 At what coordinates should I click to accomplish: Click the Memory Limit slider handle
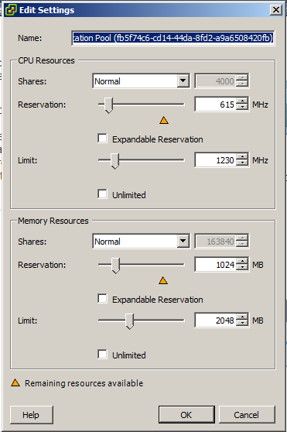click(129, 321)
